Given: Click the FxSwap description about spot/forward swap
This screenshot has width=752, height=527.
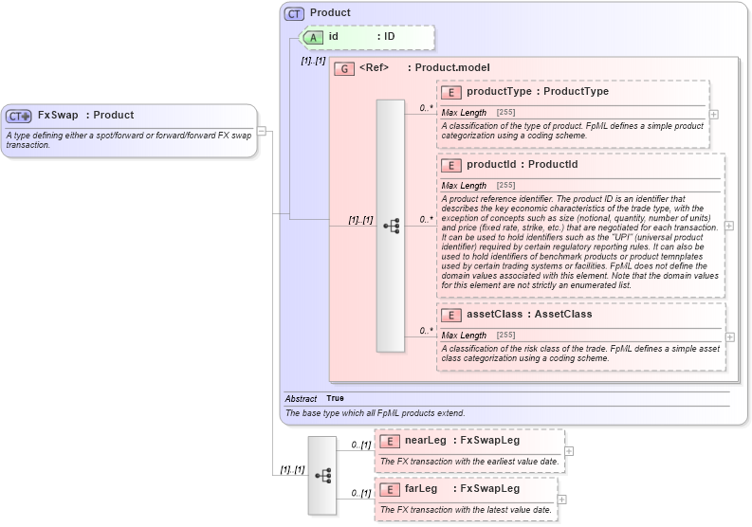Looking at the screenshot, I should click(129, 140).
